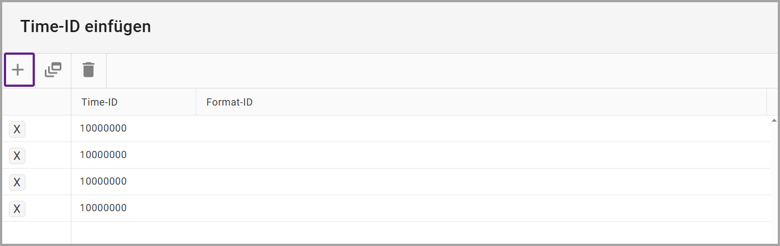
Task: Click the plus icon to add a row
Action: 19,70
